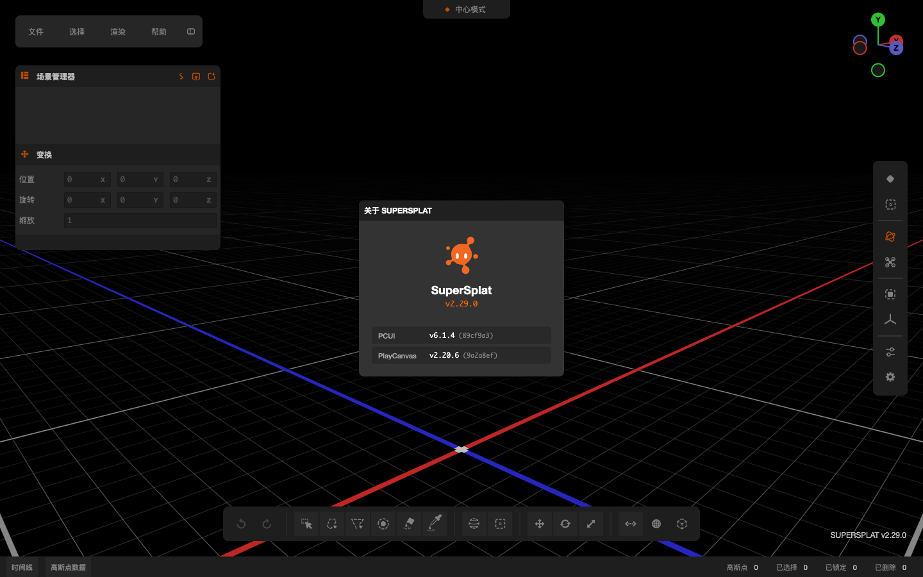Focus the 位置 Y input field
The width and height of the screenshot is (923, 577).
click(x=140, y=180)
